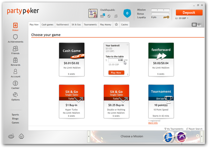The image size is (209, 148).
Task: Open Games from sidebar
Action: (x=15, y=123)
